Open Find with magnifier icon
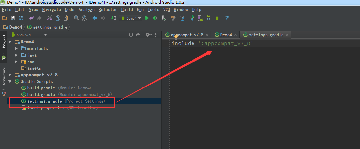 [x=76, y=18]
